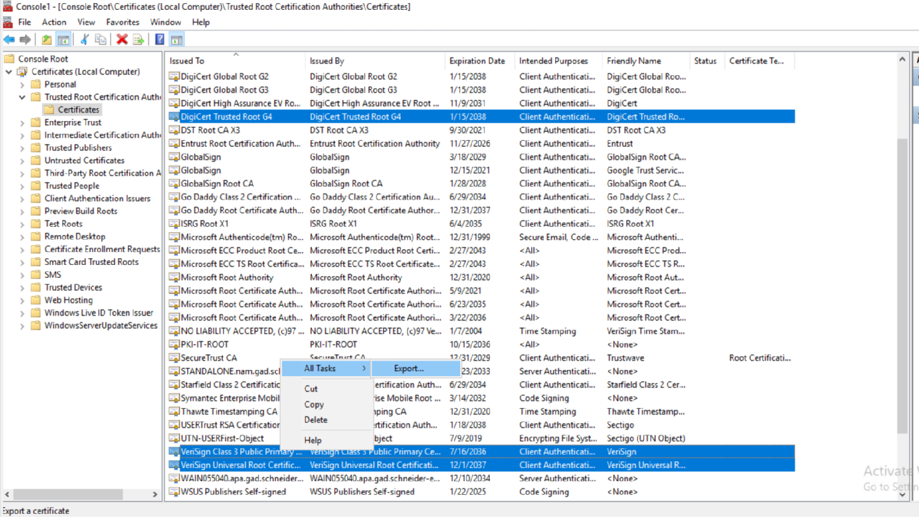Expand the Trusted Publishers node
Viewport: 919px width, 520px height.
22,148
